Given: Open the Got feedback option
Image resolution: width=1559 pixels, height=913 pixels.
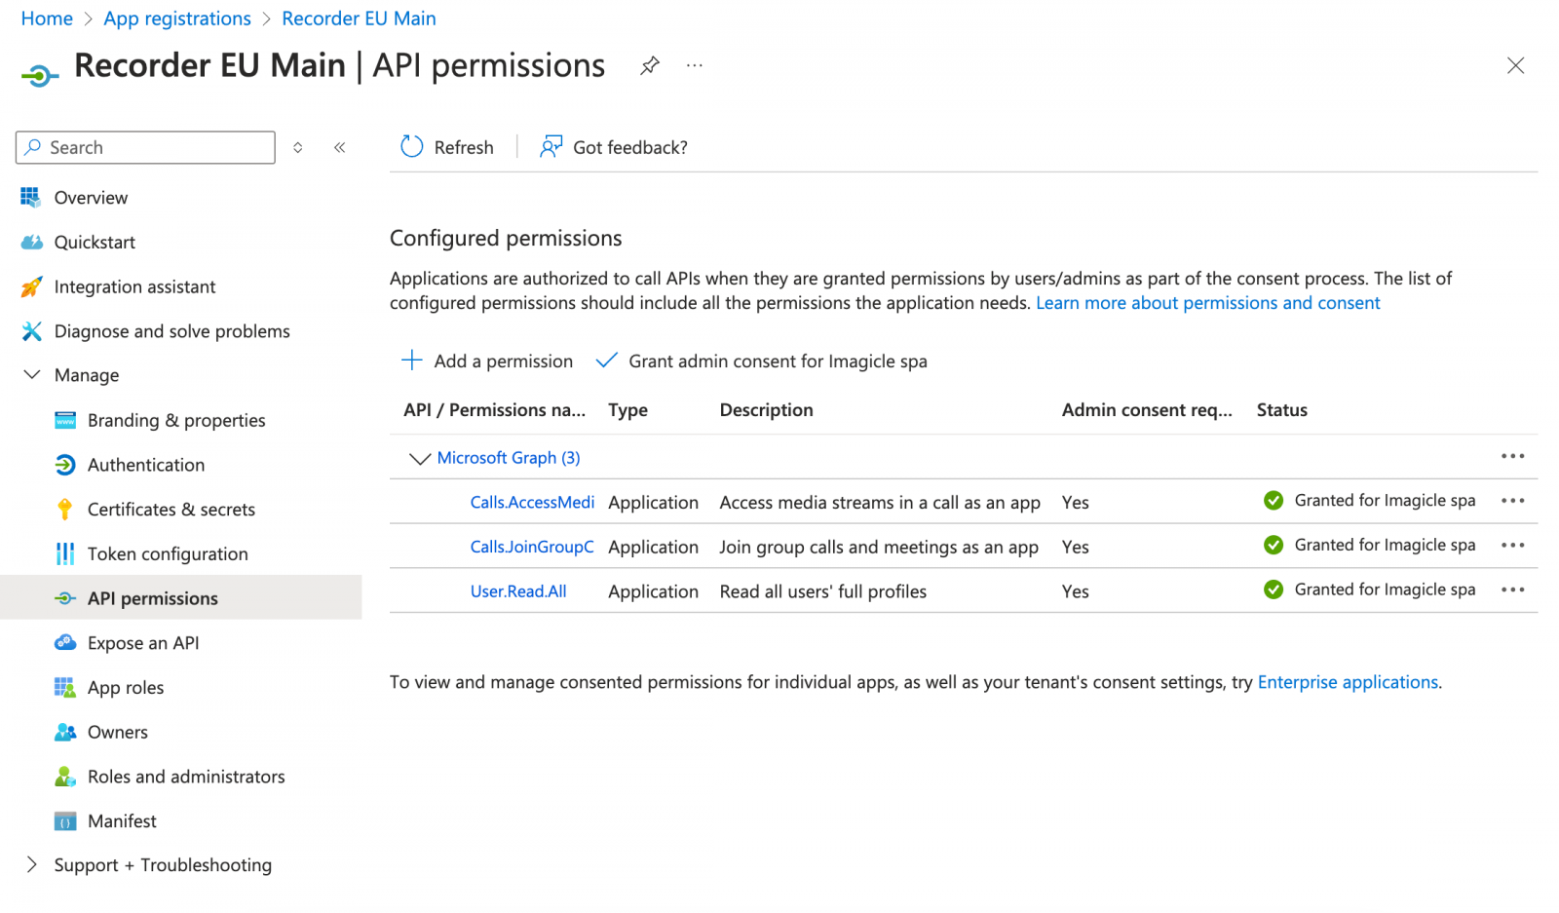Looking at the screenshot, I should 614,147.
